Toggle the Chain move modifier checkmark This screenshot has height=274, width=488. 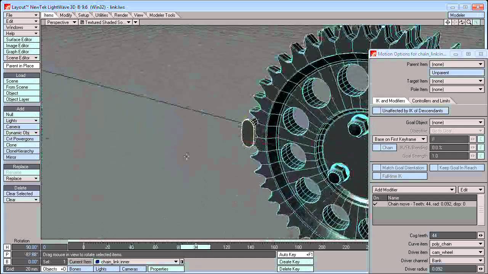[x=376, y=204]
